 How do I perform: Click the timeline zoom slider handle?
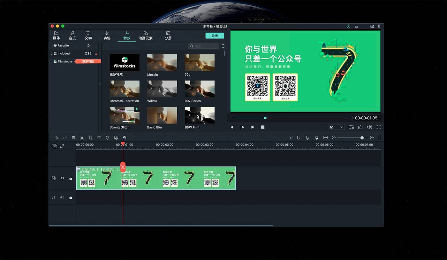362,138
